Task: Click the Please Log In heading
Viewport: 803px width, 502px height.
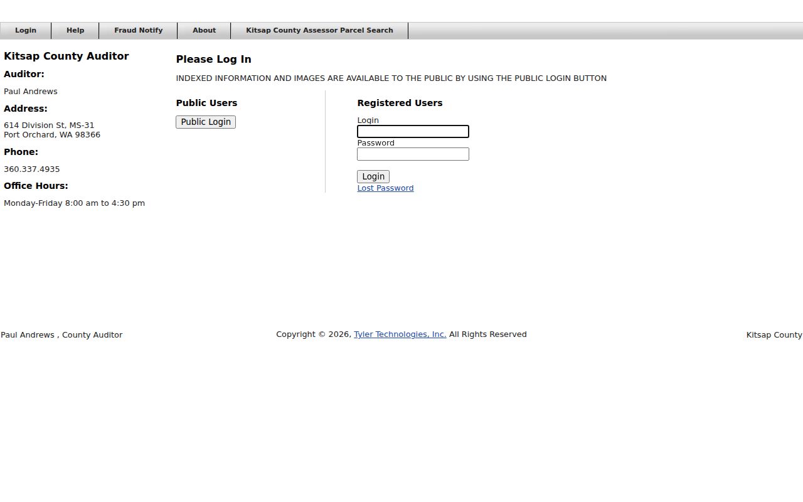Action: click(x=214, y=59)
